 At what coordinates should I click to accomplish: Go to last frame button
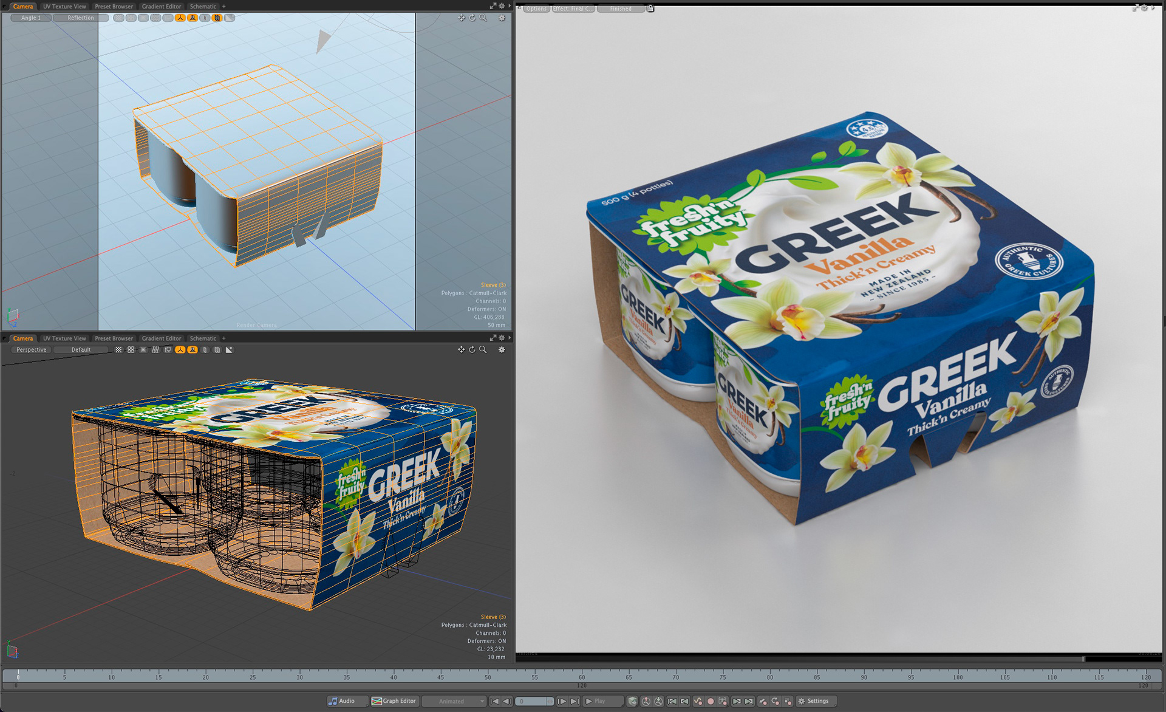pyautogui.click(x=574, y=701)
